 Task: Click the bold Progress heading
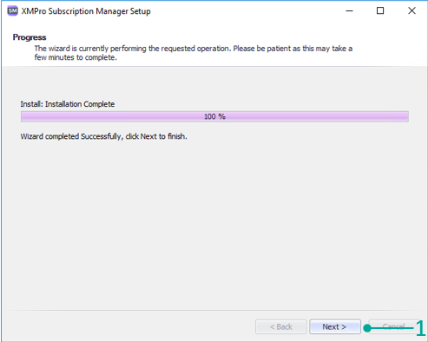30,37
